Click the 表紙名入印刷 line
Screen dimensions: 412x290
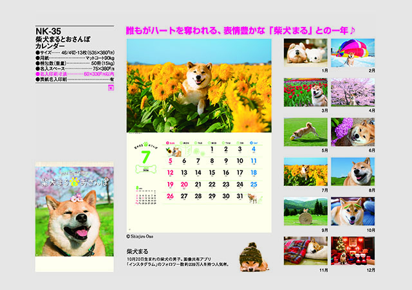click(x=75, y=79)
